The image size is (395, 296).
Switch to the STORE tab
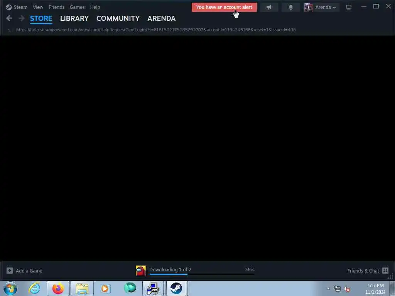(41, 18)
